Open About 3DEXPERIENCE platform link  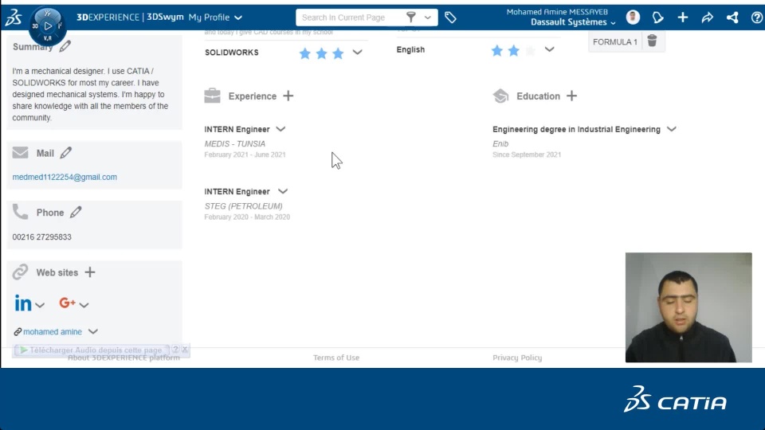(124, 358)
